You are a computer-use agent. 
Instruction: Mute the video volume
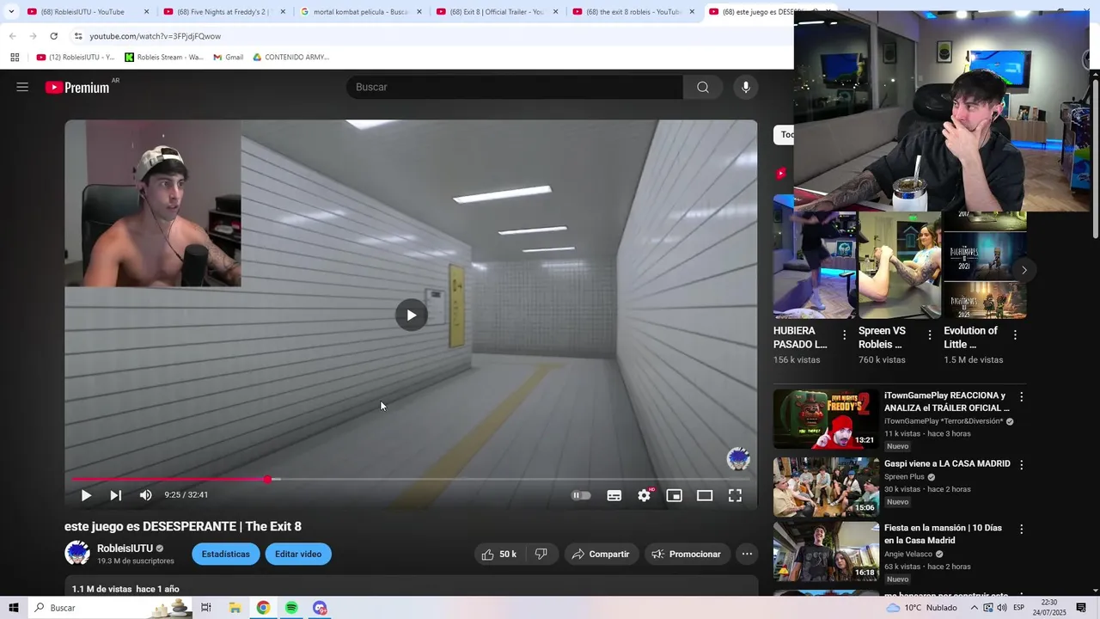click(x=146, y=495)
